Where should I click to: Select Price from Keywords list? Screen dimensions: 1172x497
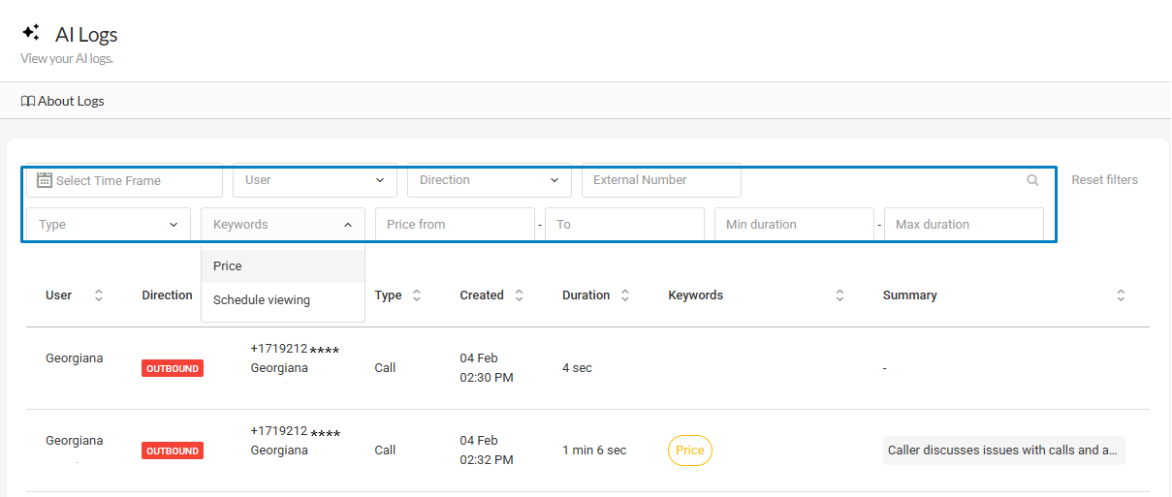pos(228,266)
